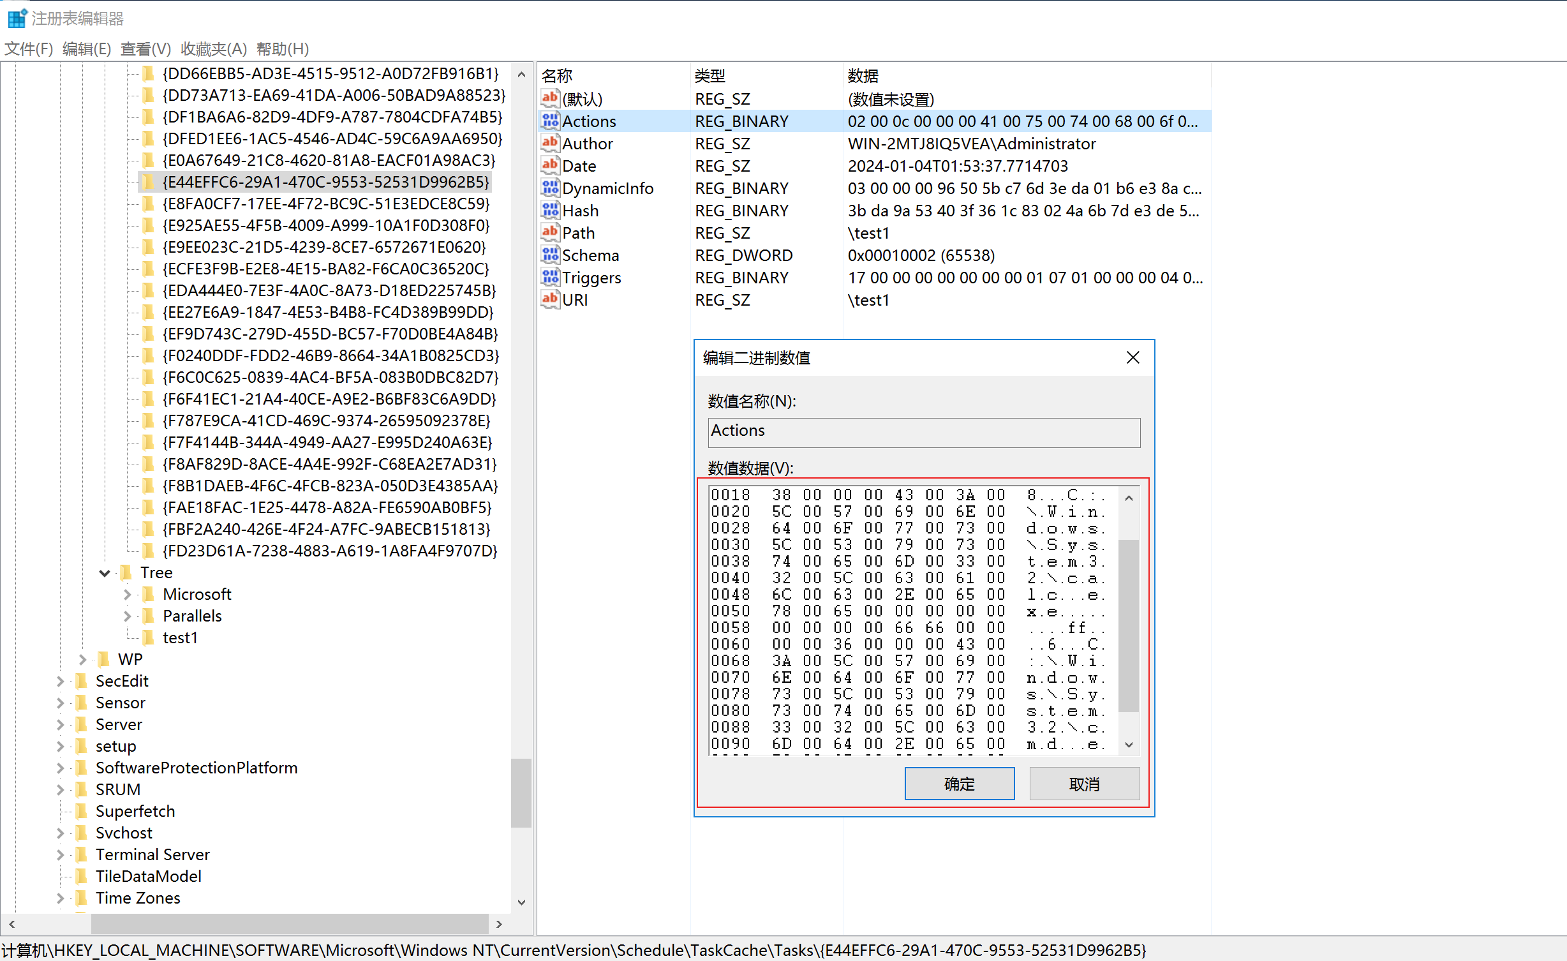Expand the Parallels subkey
1567x961 pixels.
click(127, 616)
